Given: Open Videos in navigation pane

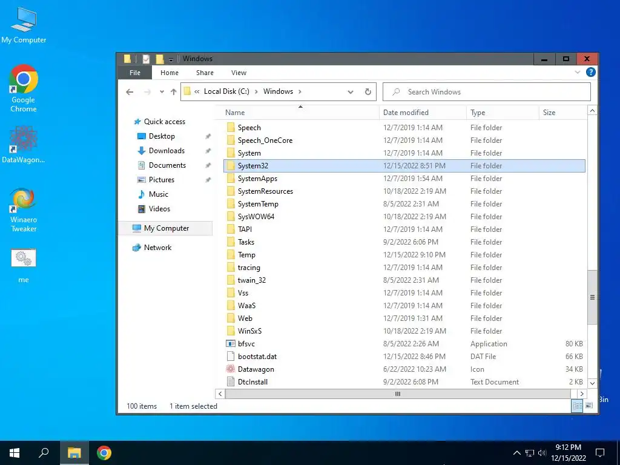Looking at the screenshot, I should point(154,209).
